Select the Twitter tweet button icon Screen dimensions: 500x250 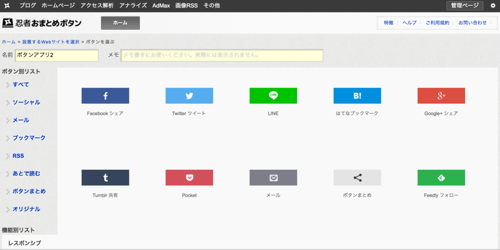(x=189, y=96)
